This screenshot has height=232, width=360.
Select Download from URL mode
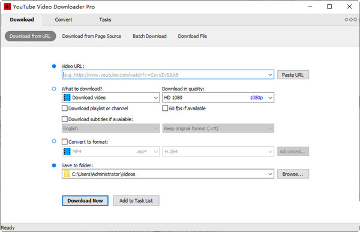tap(31, 36)
